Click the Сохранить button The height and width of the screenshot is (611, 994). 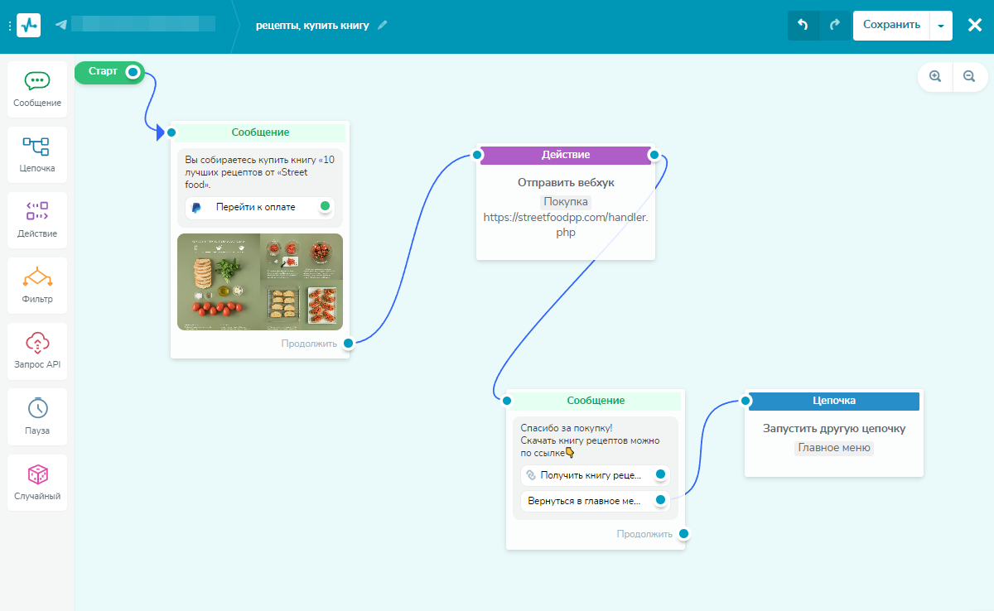click(891, 25)
